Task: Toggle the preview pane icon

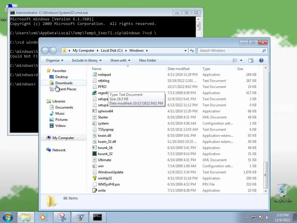Action: tap(251, 60)
